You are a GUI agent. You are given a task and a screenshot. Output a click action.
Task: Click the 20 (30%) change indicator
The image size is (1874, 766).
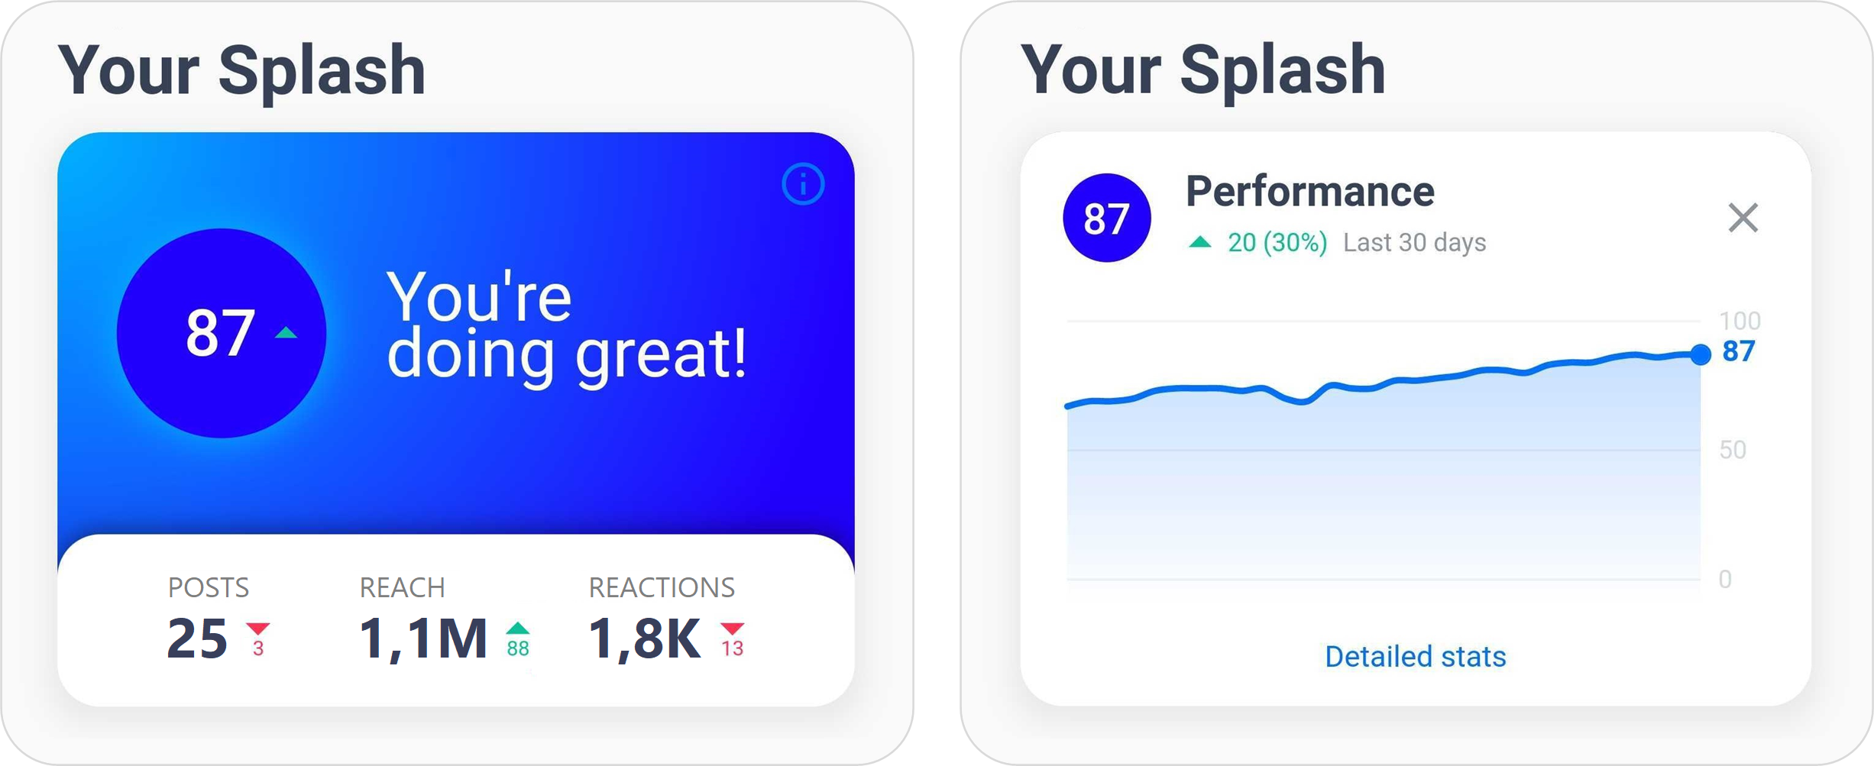[x=1277, y=243]
